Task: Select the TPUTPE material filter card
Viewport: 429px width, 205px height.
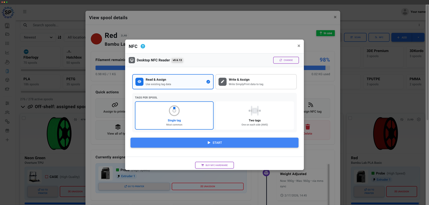Action: 383,81
